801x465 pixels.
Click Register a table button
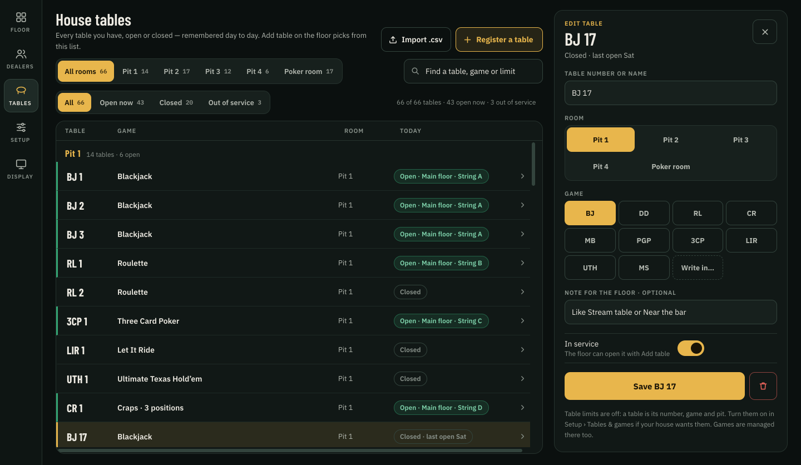[499, 39]
